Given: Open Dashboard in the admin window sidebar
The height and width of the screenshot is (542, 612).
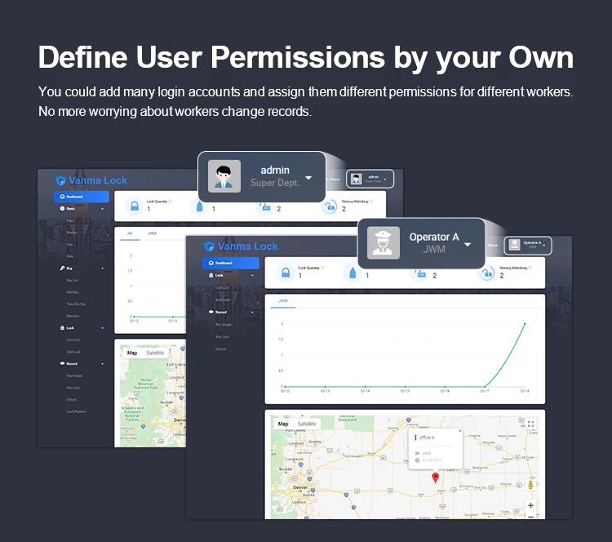Looking at the screenshot, I should (x=81, y=197).
